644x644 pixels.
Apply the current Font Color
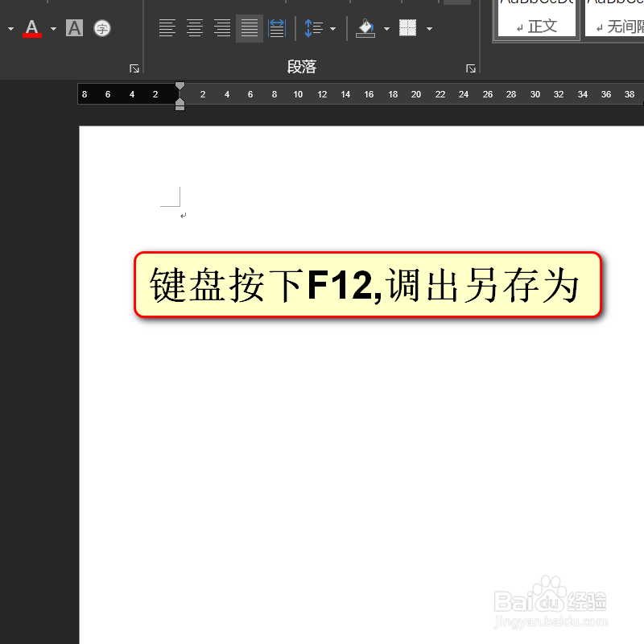(32, 27)
